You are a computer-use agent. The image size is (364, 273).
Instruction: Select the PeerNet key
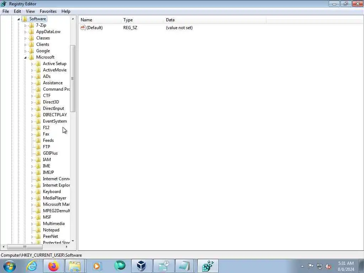50,236
